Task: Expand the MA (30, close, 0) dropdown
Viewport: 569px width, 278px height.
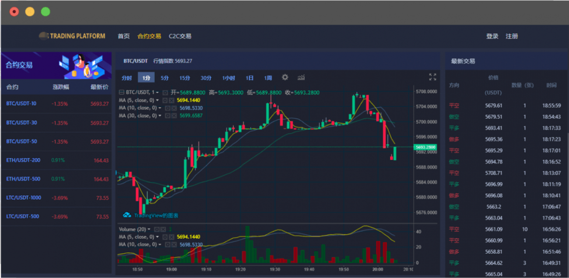Action: pos(160,116)
